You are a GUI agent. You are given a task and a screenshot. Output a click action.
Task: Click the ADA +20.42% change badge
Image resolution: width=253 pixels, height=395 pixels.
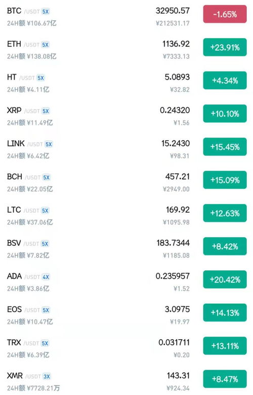point(225,279)
